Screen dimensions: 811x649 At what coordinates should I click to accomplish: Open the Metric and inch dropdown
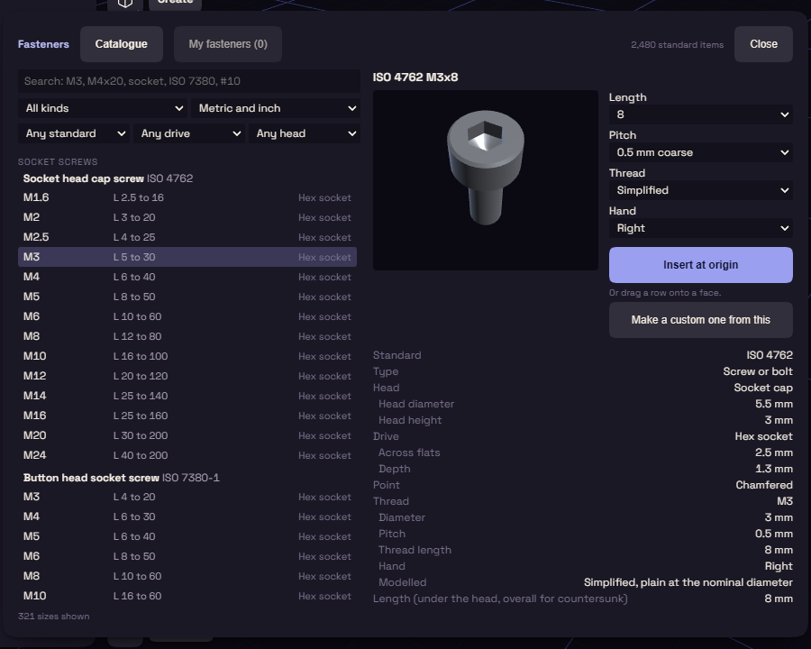(276, 108)
